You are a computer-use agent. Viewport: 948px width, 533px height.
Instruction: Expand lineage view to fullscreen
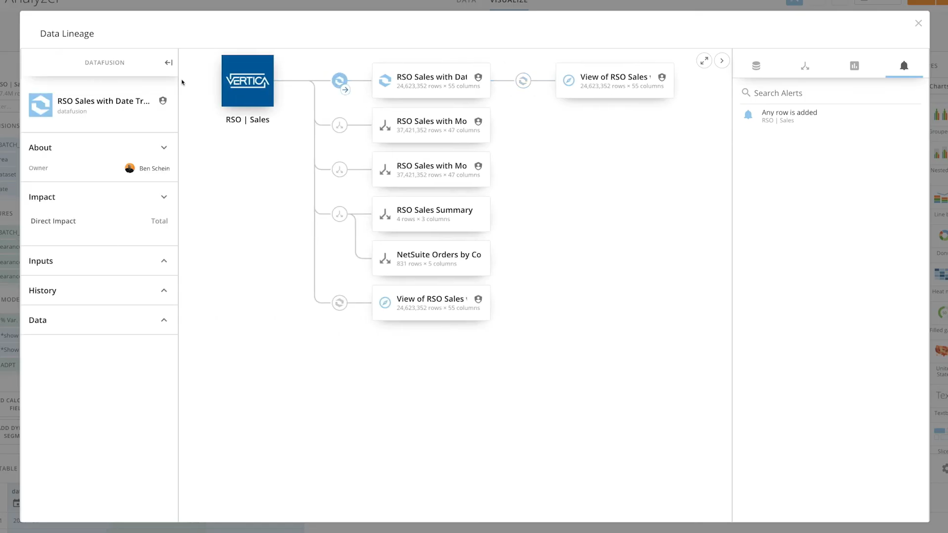(704, 60)
